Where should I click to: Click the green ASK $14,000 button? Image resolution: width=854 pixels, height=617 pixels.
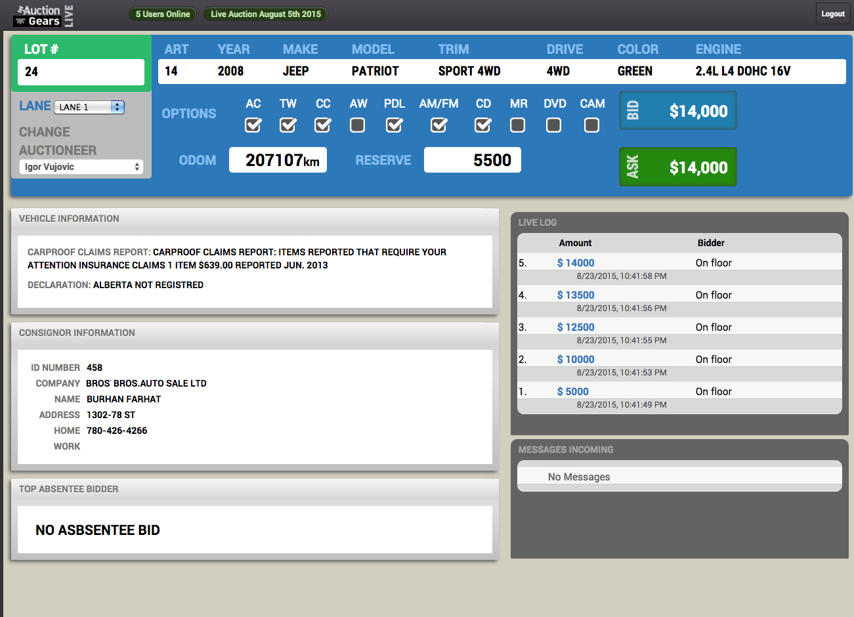point(677,167)
